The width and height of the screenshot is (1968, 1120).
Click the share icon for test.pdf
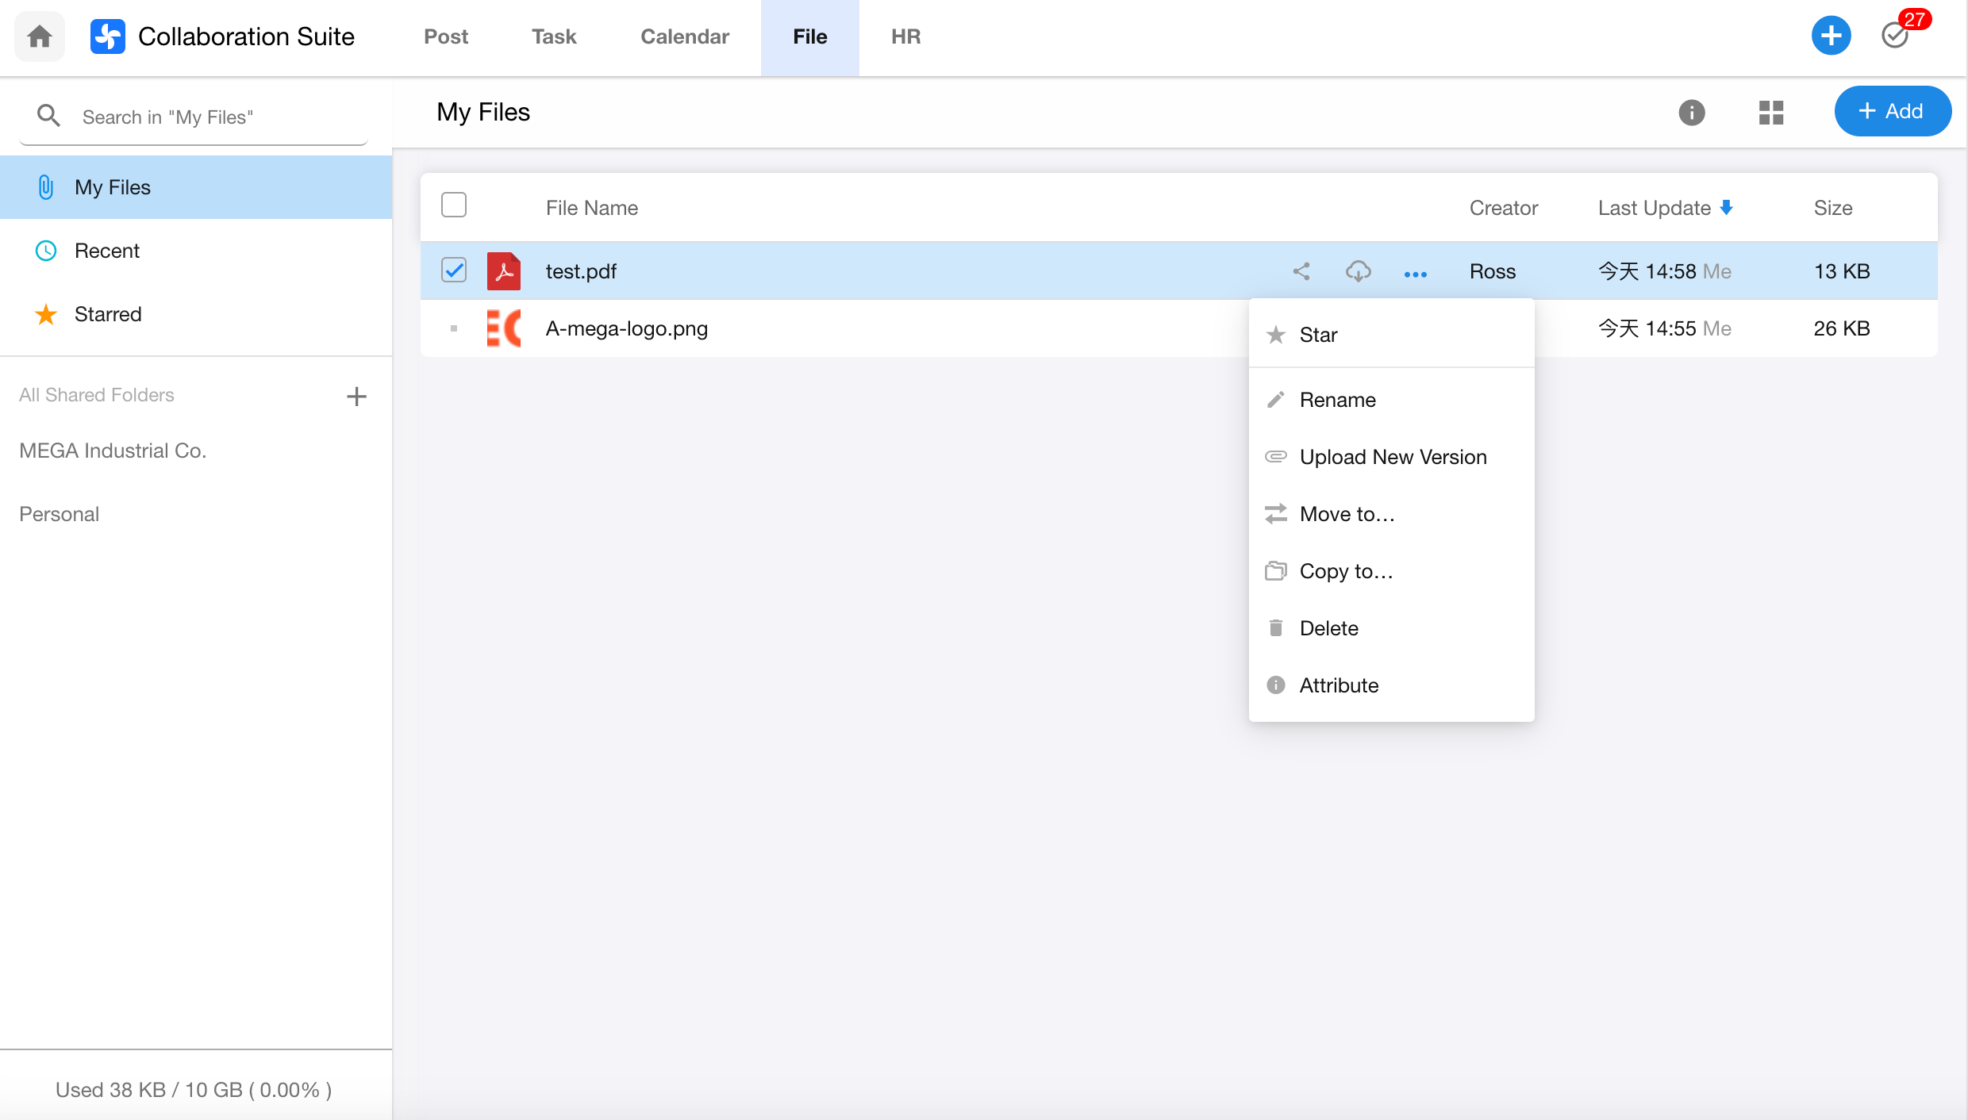click(1301, 271)
